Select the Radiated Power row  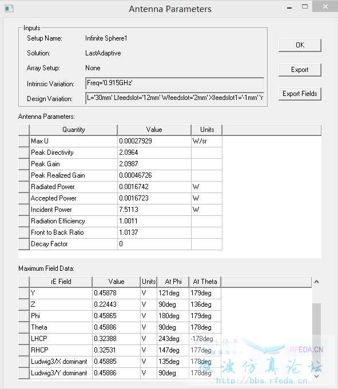tap(120, 187)
